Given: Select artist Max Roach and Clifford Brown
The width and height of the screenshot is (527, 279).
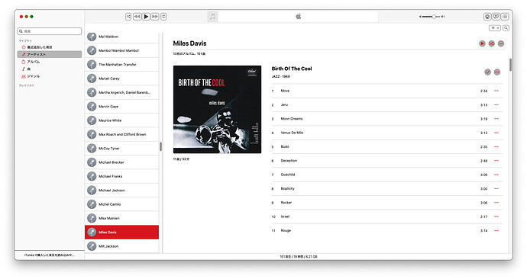Looking at the screenshot, I should [x=121, y=134].
